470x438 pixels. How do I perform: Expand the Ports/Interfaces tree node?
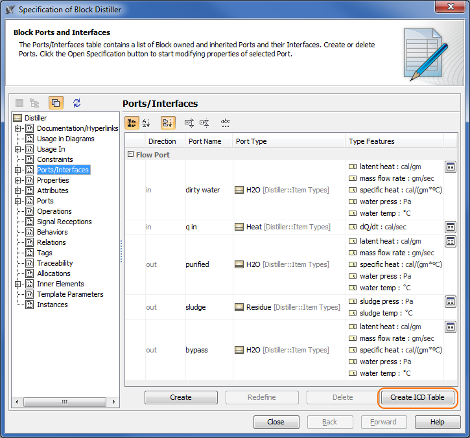pyautogui.click(x=18, y=170)
